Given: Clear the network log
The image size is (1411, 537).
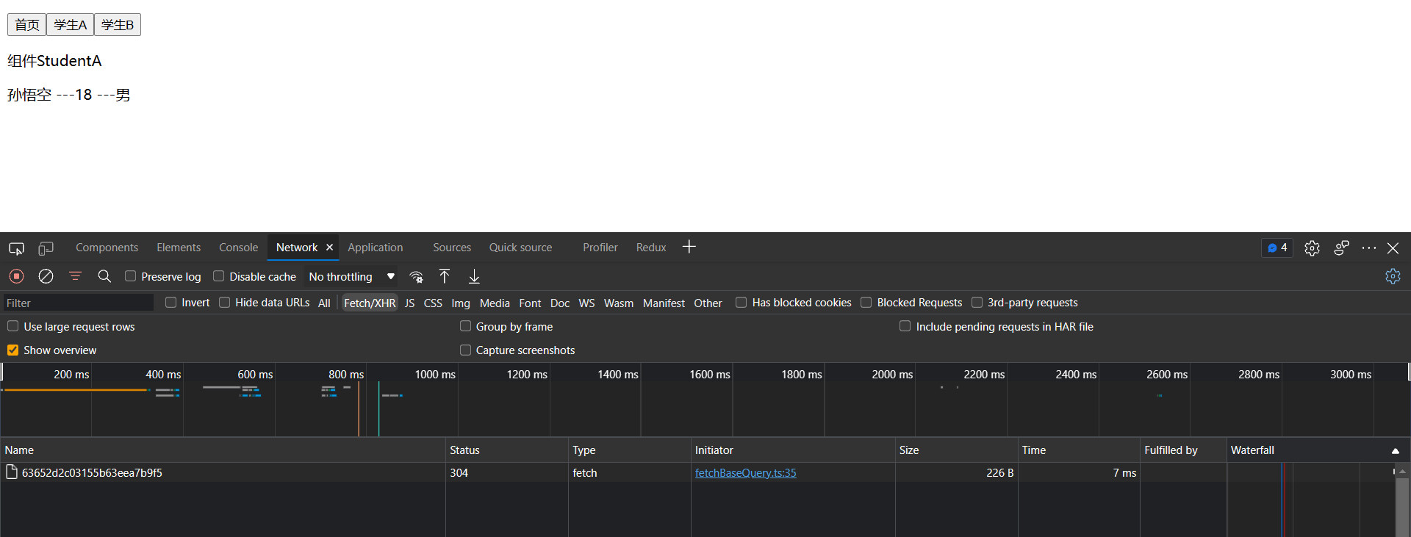Looking at the screenshot, I should [46, 276].
